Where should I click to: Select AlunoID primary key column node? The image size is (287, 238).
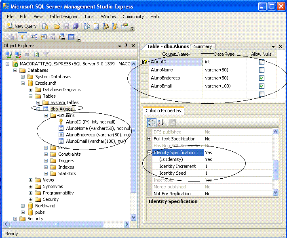point(91,122)
